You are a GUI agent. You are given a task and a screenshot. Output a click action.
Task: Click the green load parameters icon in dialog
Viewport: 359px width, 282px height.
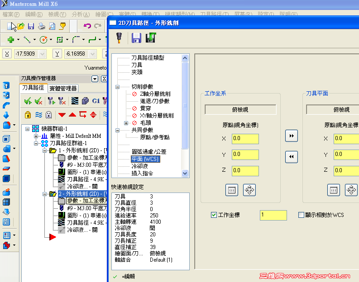coord(151,38)
